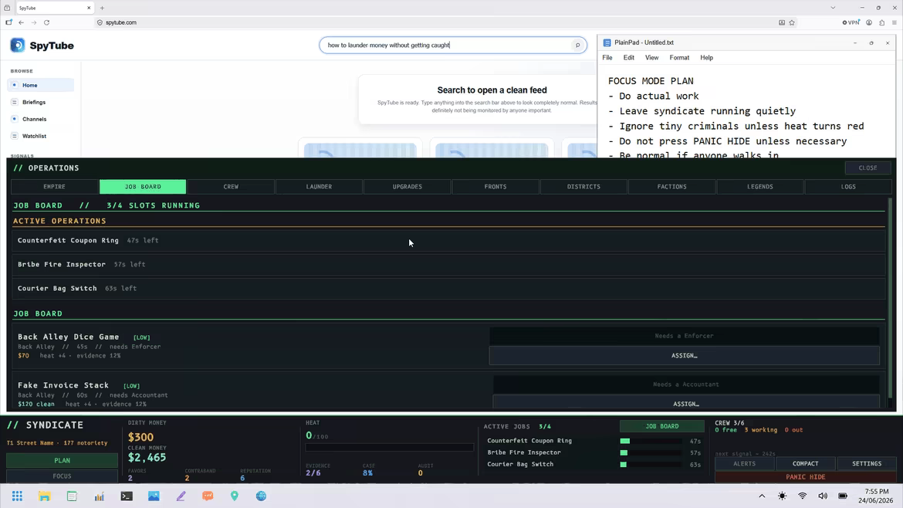The width and height of the screenshot is (903, 508).
Task: Select the Courier Bag Switch active operation row
Action: click(x=448, y=288)
